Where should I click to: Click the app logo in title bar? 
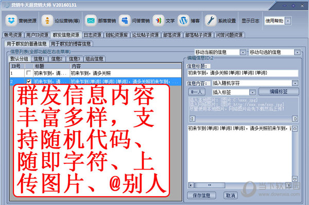tap(7, 5)
